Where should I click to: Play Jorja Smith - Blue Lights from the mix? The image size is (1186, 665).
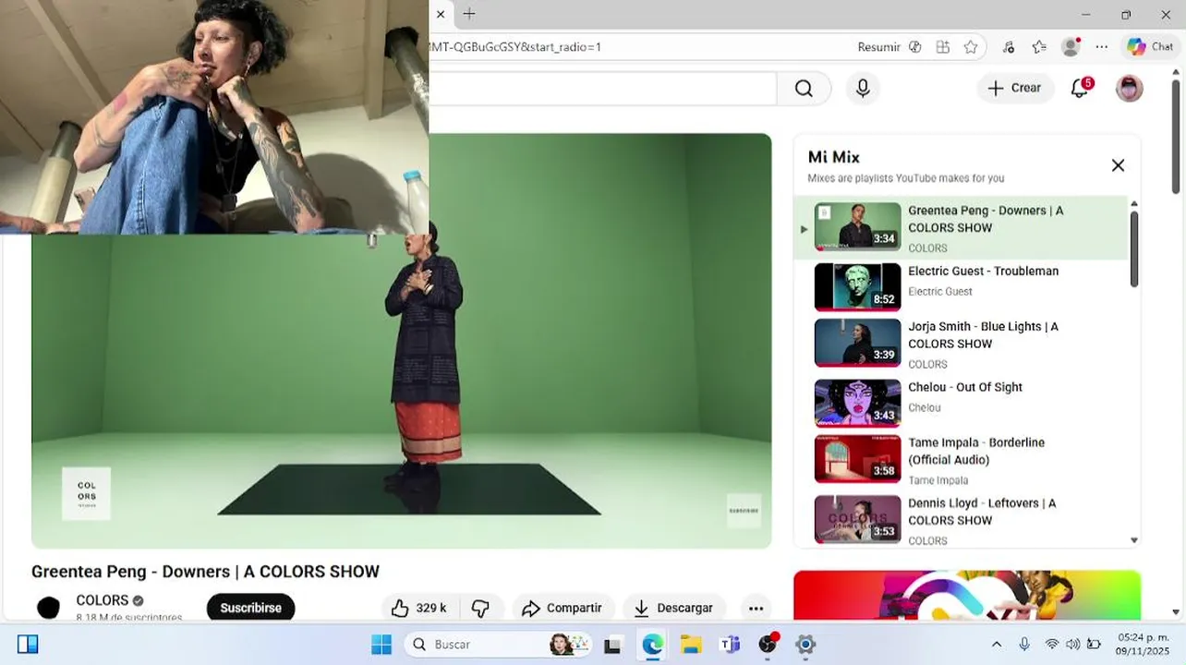pos(962,343)
